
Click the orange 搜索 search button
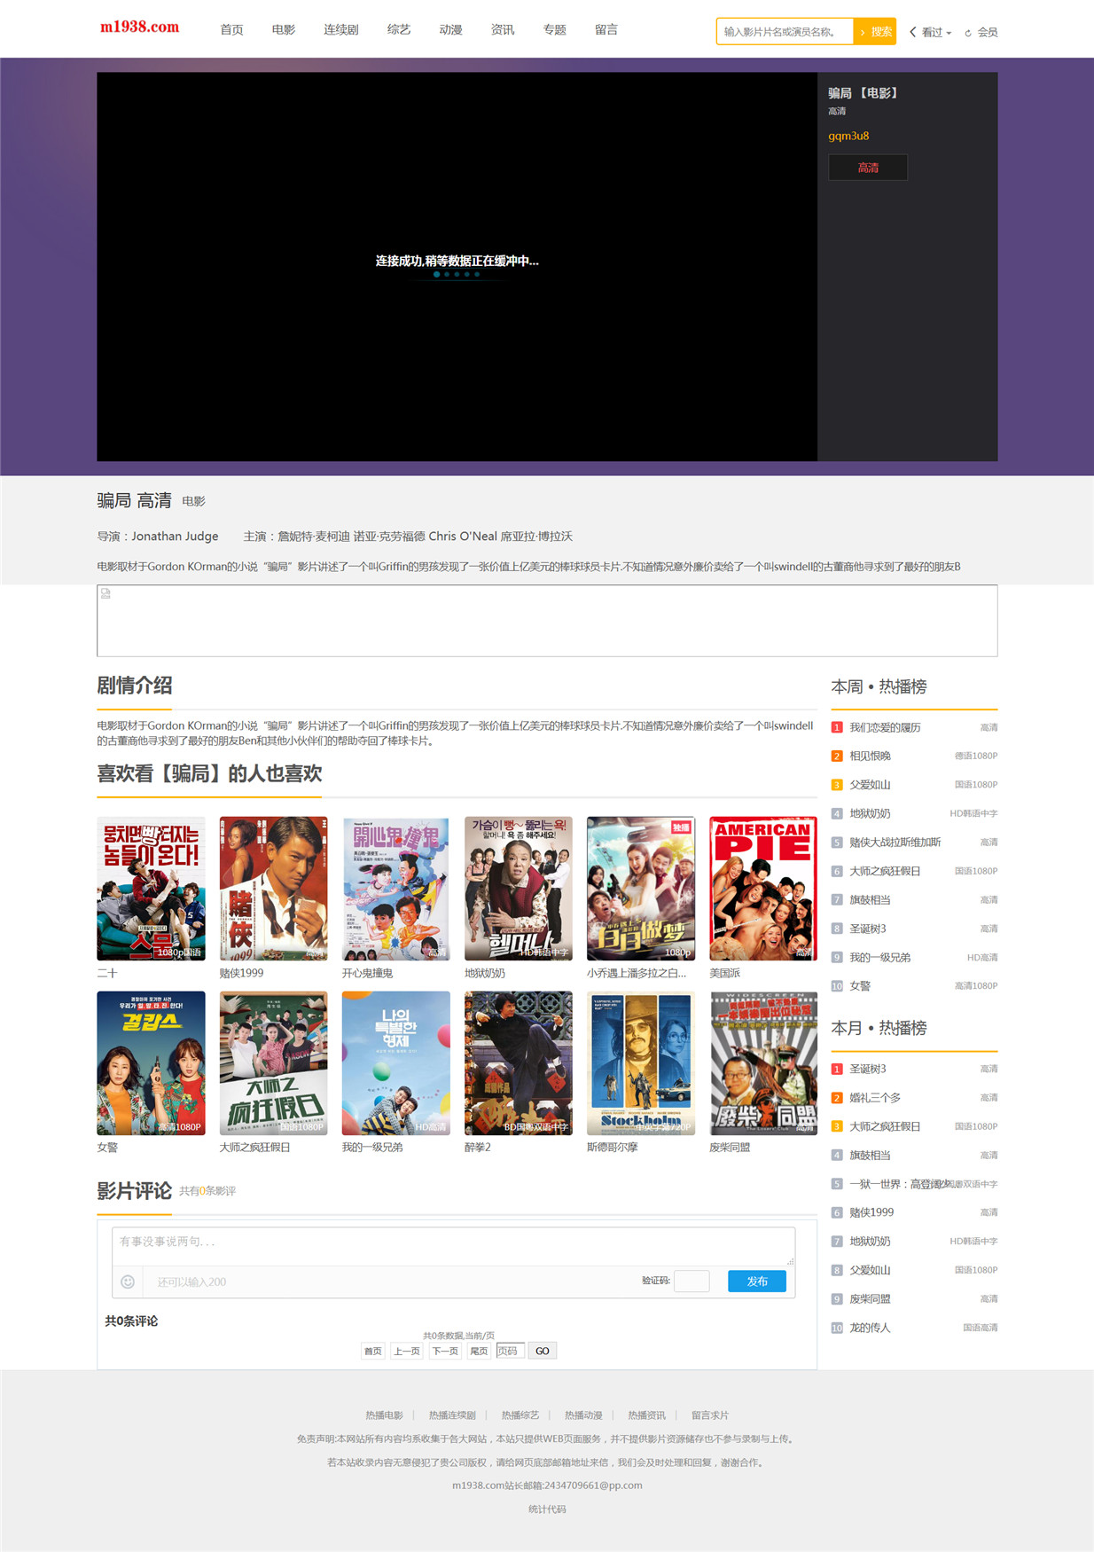tap(875, 32)
